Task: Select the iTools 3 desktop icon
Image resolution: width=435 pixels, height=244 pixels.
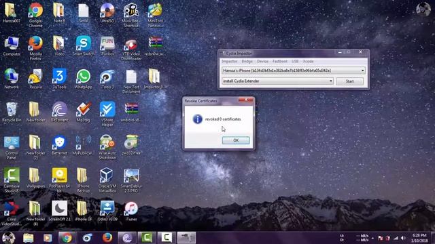Action: [107, 79]
